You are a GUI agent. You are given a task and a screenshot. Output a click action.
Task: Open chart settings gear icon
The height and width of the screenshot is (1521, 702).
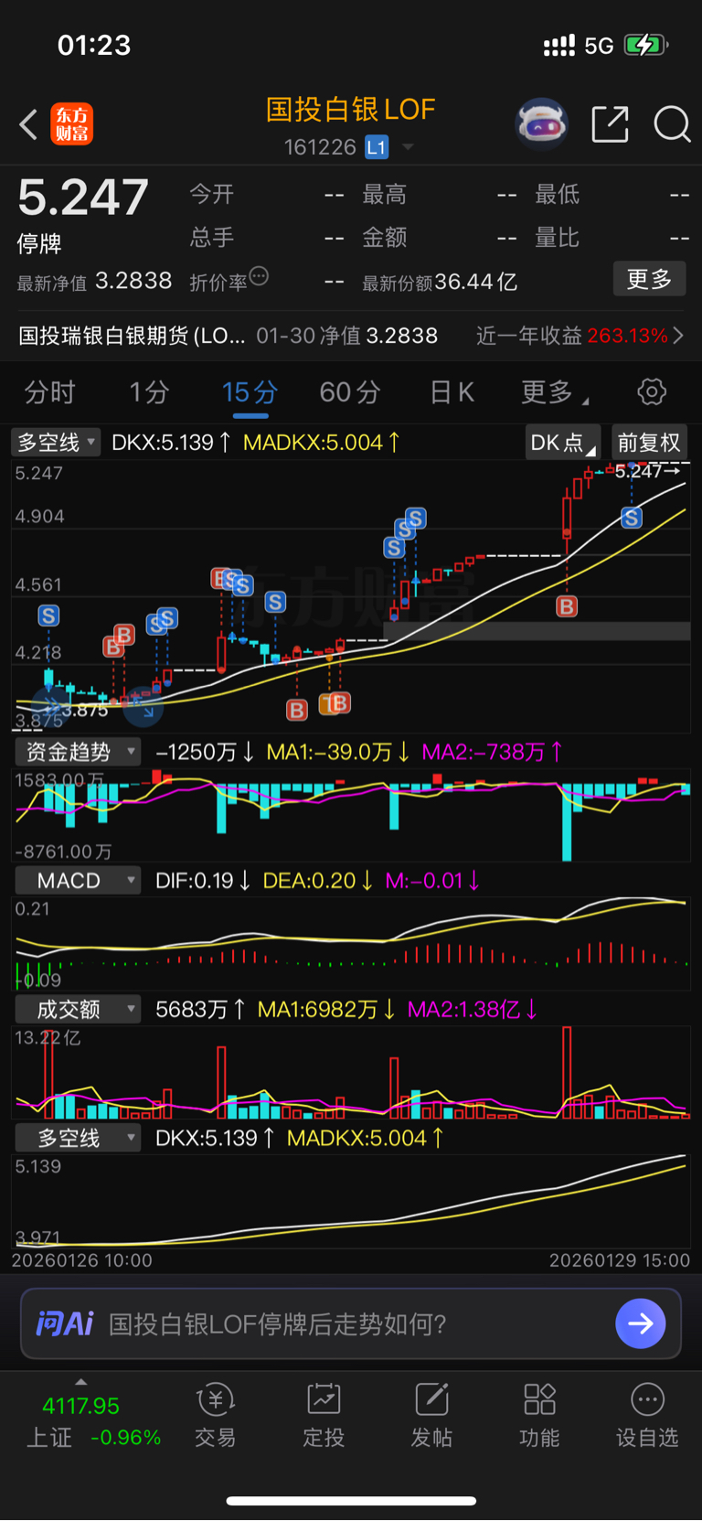652,392
